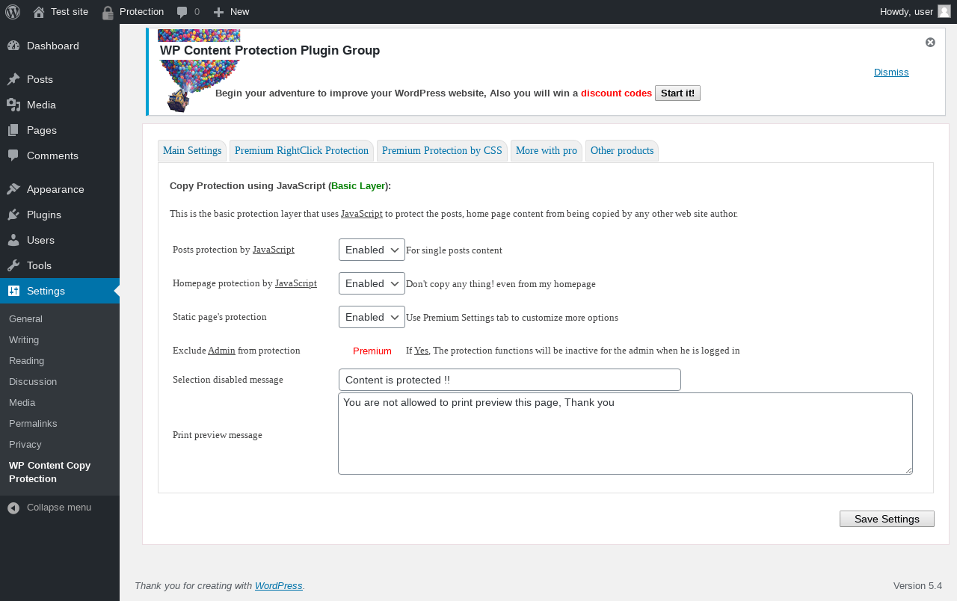Click the Test site home icon

point(39,12)
